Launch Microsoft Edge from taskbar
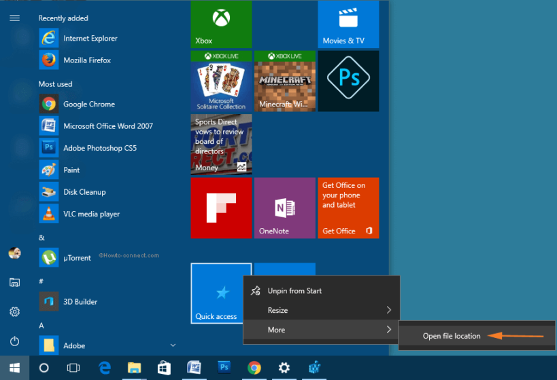Screen dimensions: 557x380 tap(105, 368)
